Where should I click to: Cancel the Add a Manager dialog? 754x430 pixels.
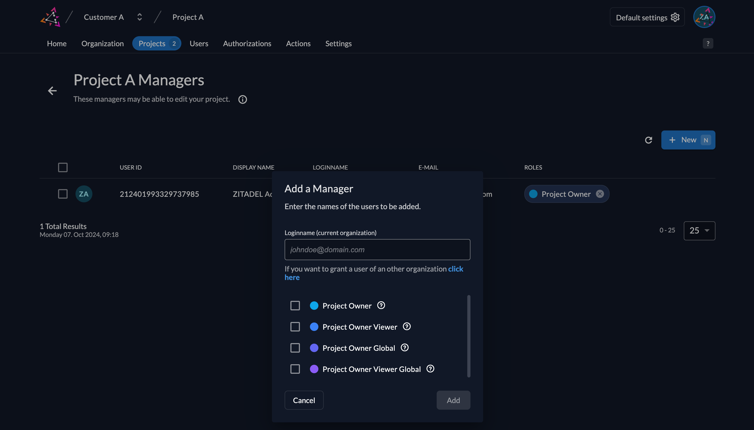tap(304, 400)
